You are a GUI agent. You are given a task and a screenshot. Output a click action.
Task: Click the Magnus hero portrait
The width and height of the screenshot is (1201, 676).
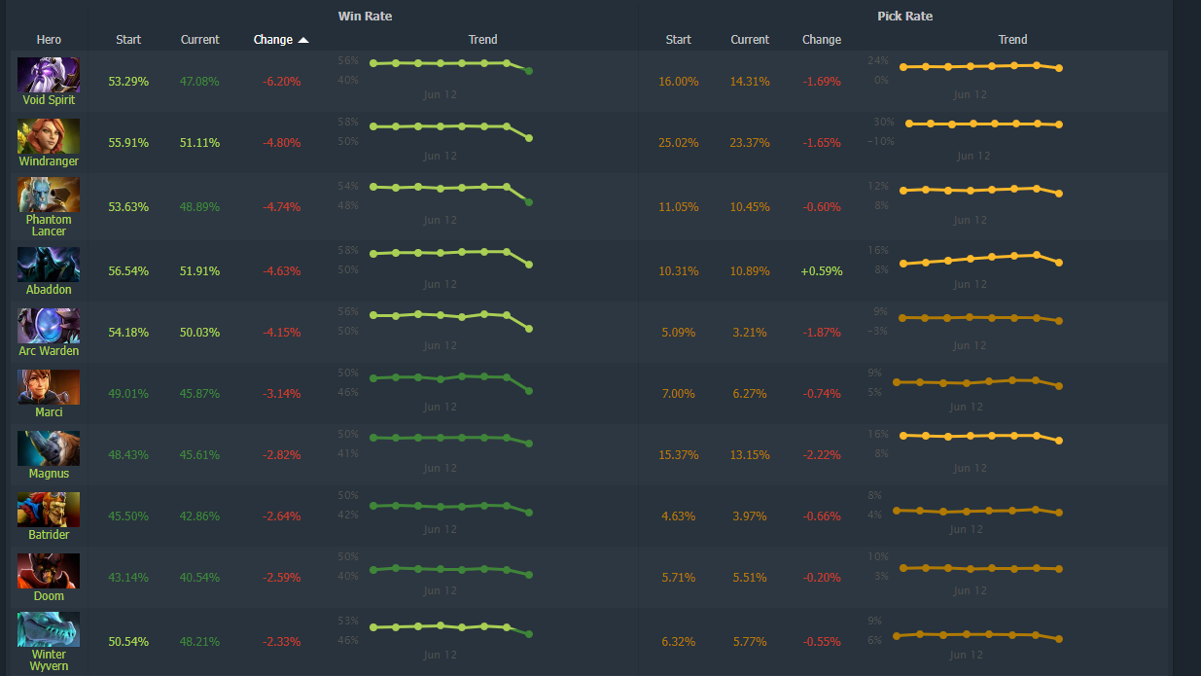coord(48,447)
